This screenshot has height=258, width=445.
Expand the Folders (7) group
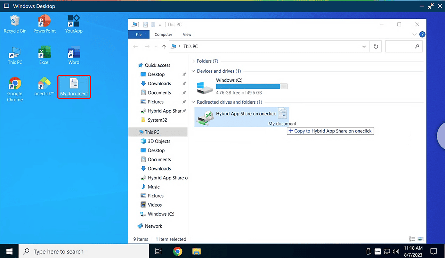(194, 61)
